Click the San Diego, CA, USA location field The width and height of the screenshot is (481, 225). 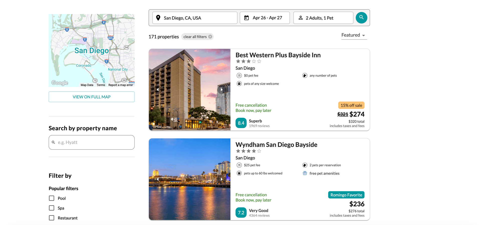pyautogui.click(x=195, y=18)
